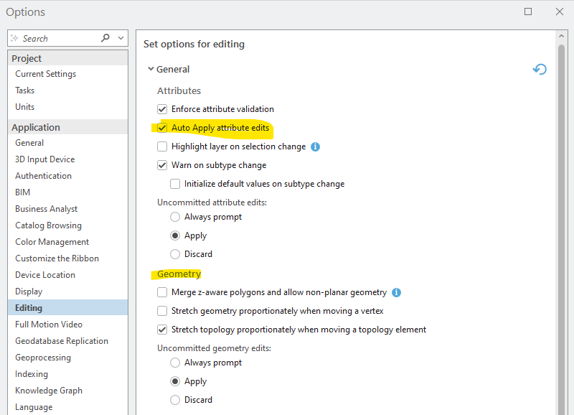Click the reset editing options icon
Viewport: 574px width, 415px height.
point(540,69)
